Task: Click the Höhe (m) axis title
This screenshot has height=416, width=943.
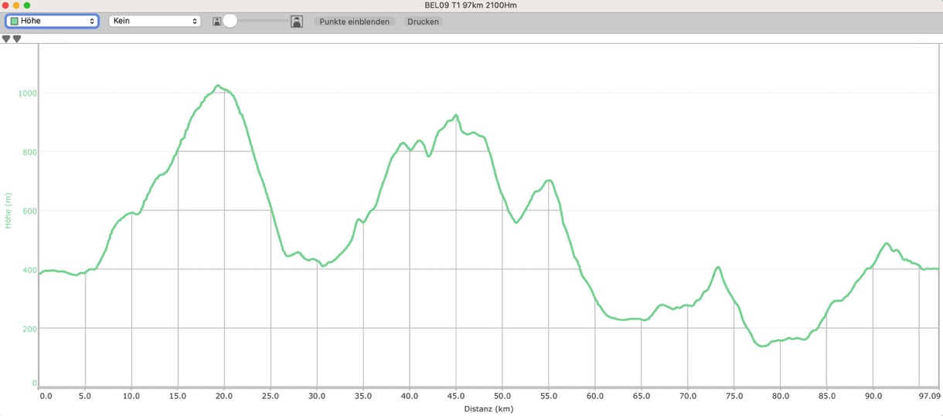Action: (x=9, y=210)
